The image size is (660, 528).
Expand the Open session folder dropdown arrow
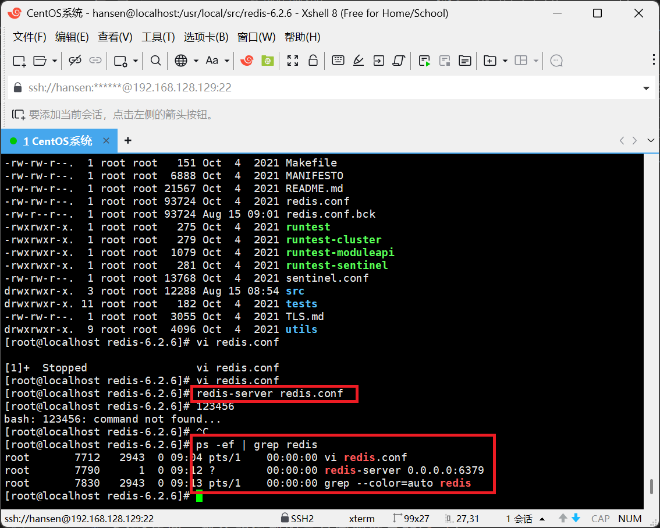(55, 61)
